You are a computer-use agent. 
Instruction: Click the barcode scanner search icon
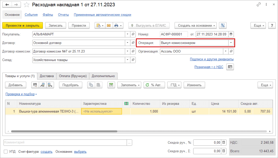coord(35,85)
